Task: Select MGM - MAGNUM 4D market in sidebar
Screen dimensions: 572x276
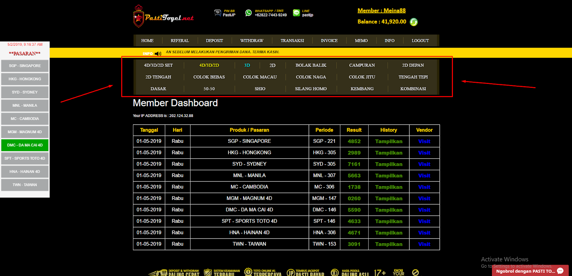Action: coord(25,132)
